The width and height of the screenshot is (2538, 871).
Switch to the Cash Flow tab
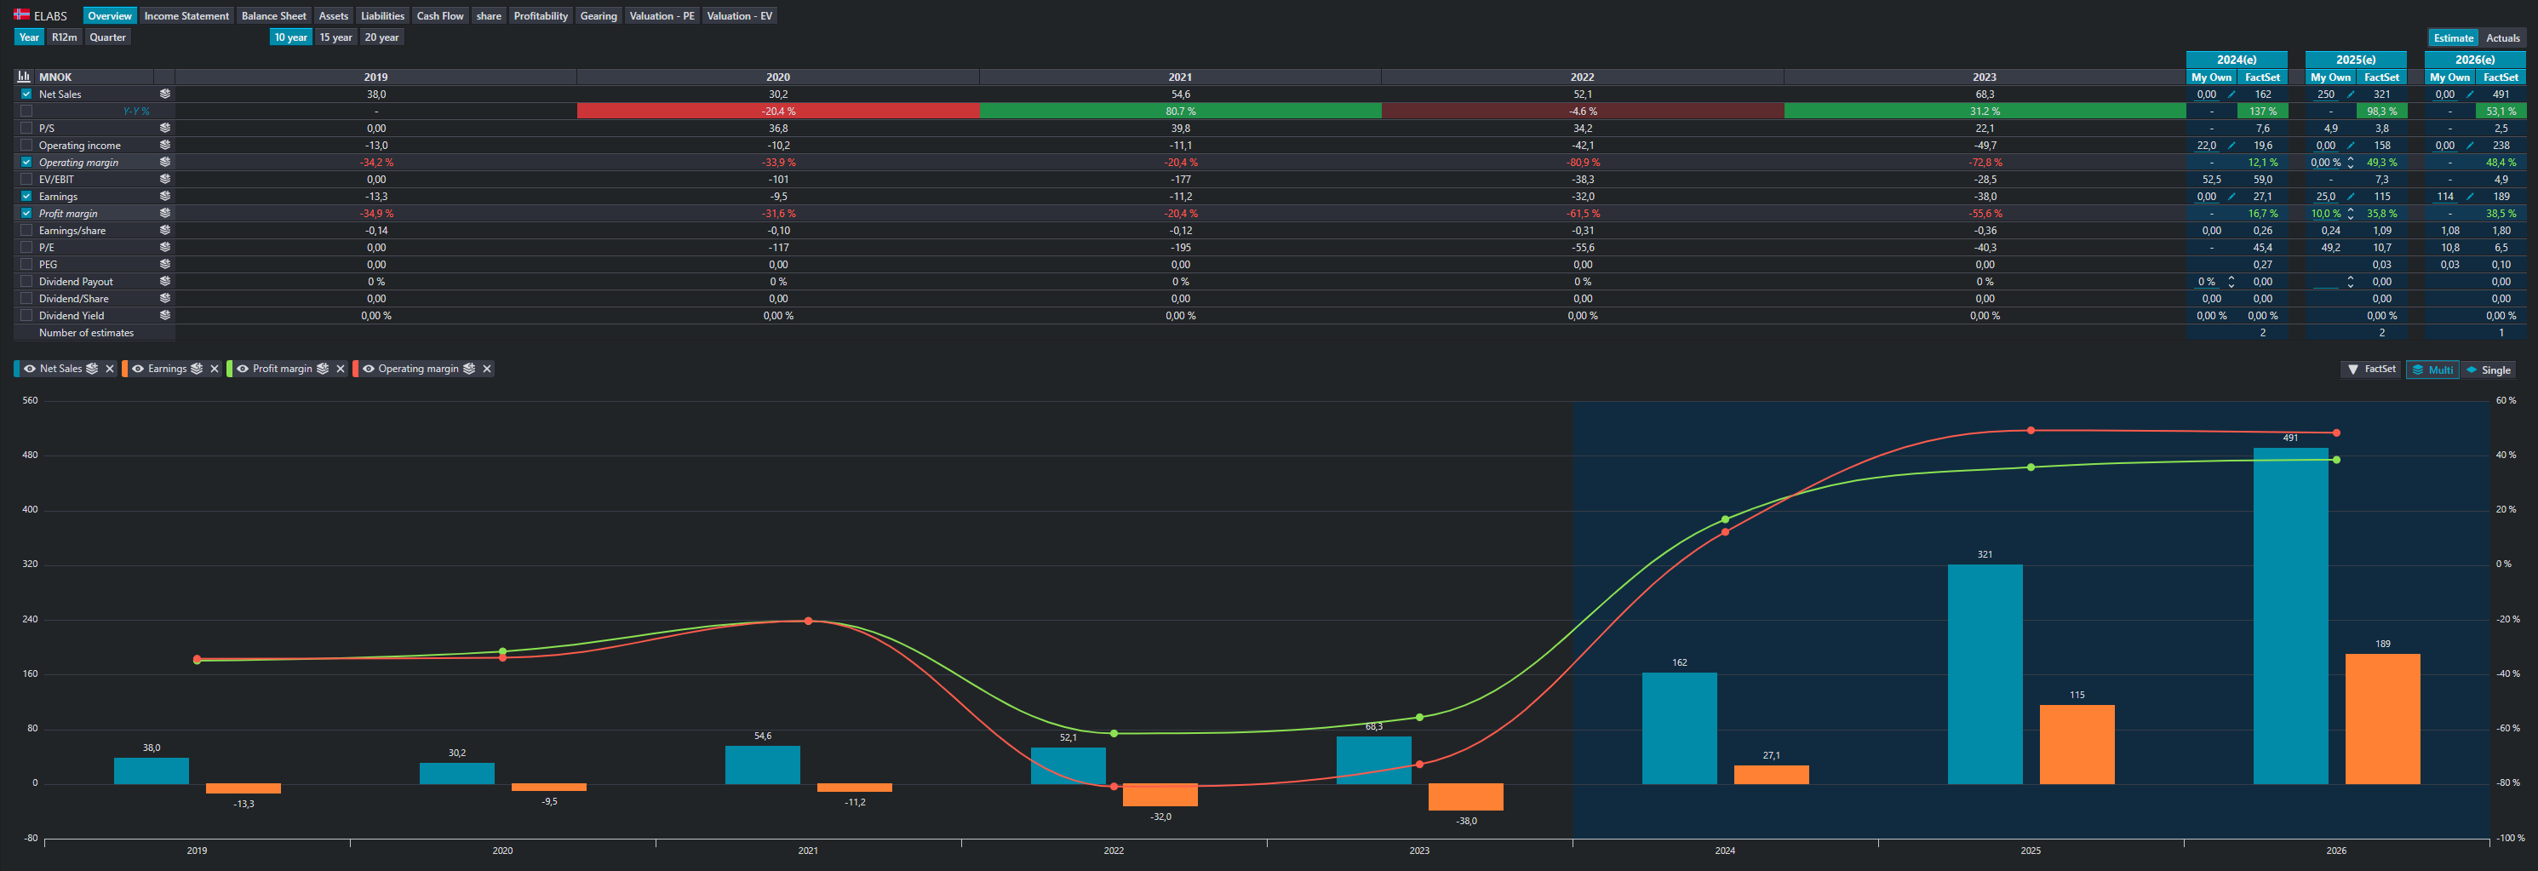pos(439,16)
